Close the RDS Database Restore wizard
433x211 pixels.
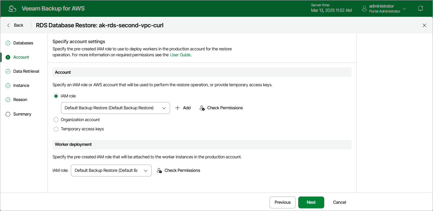coord(424,25)
